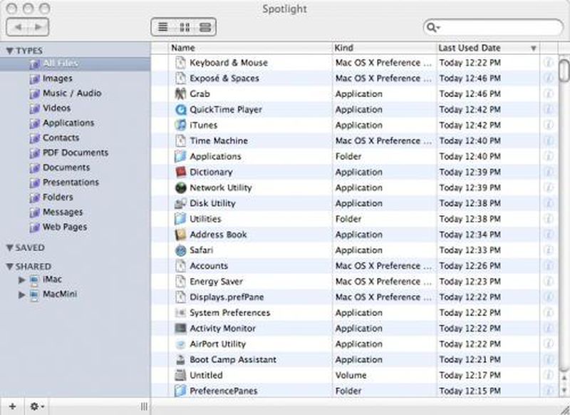Click the Applications folder icon in the list
This screenshot has width=570, height=415.
tap(180, 156)
